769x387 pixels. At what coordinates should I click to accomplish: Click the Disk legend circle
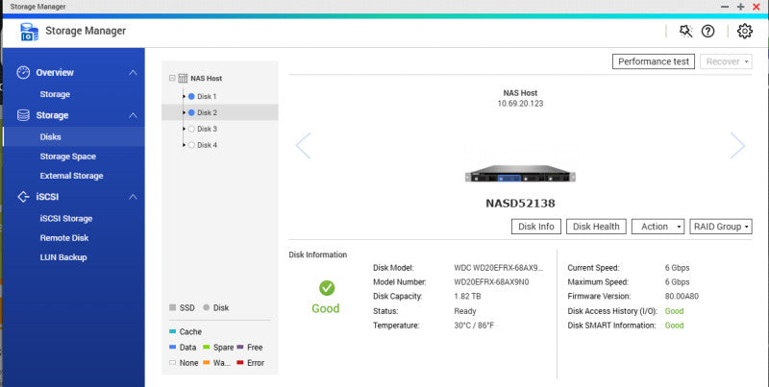[x=206, y=307]
